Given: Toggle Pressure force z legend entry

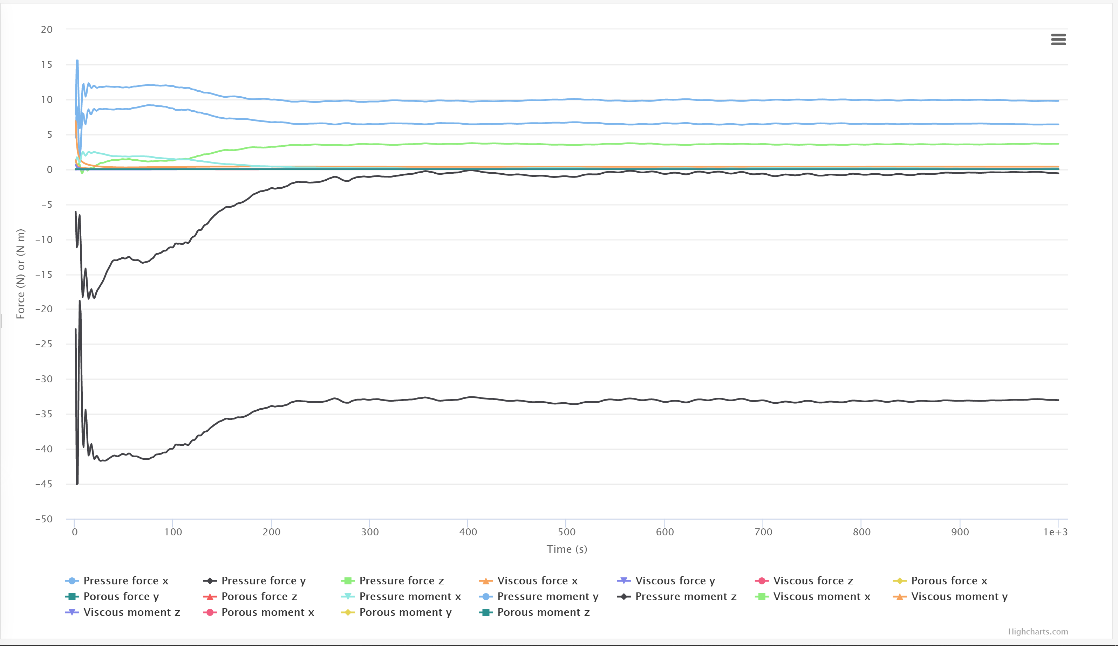Looking at the screenshot, I should click(401, 581).
